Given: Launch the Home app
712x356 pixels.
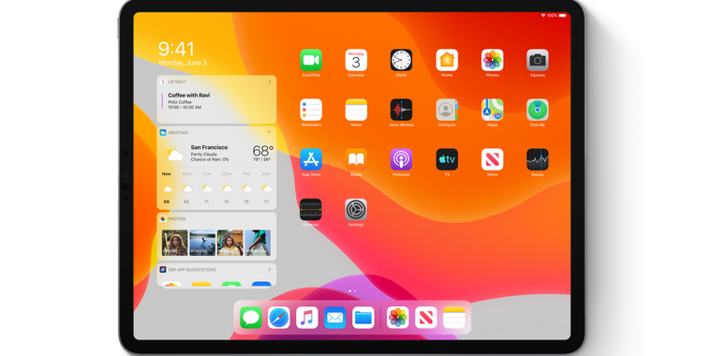Looking at the screenshot, I should (447, 60).
